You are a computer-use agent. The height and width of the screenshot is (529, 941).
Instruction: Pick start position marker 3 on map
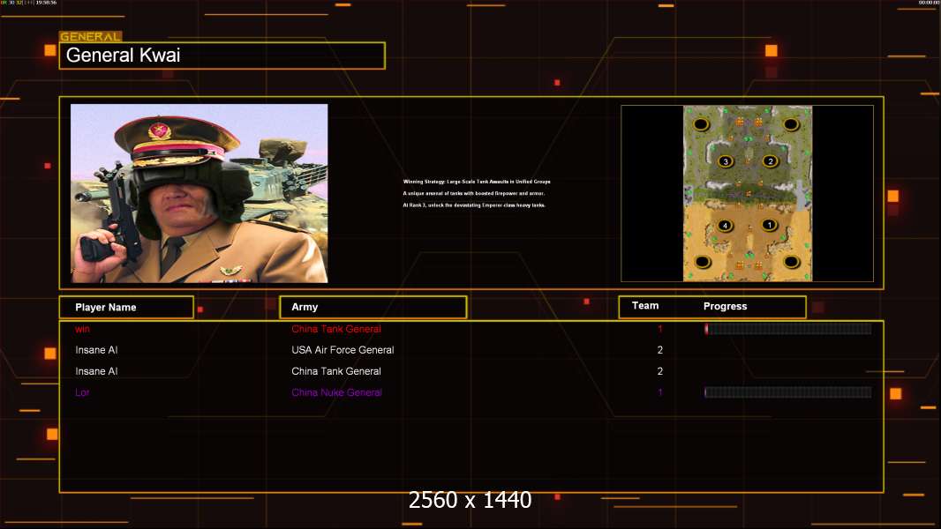click(x=726, y=161)
